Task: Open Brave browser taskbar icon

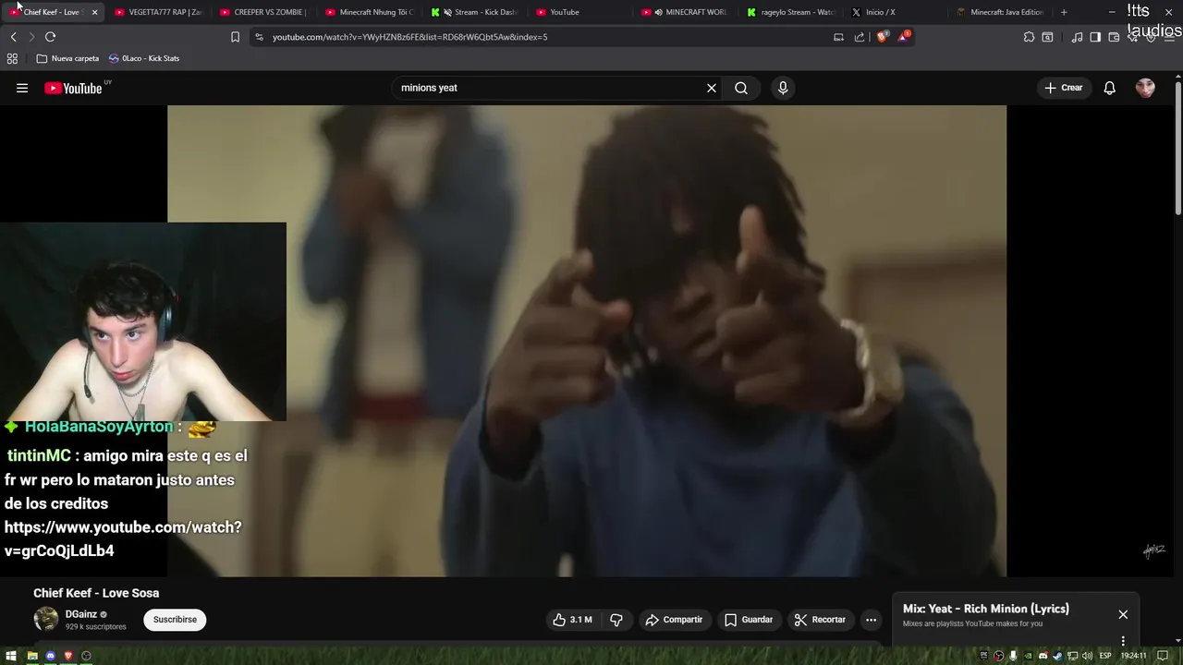Action: coord(68,656)
